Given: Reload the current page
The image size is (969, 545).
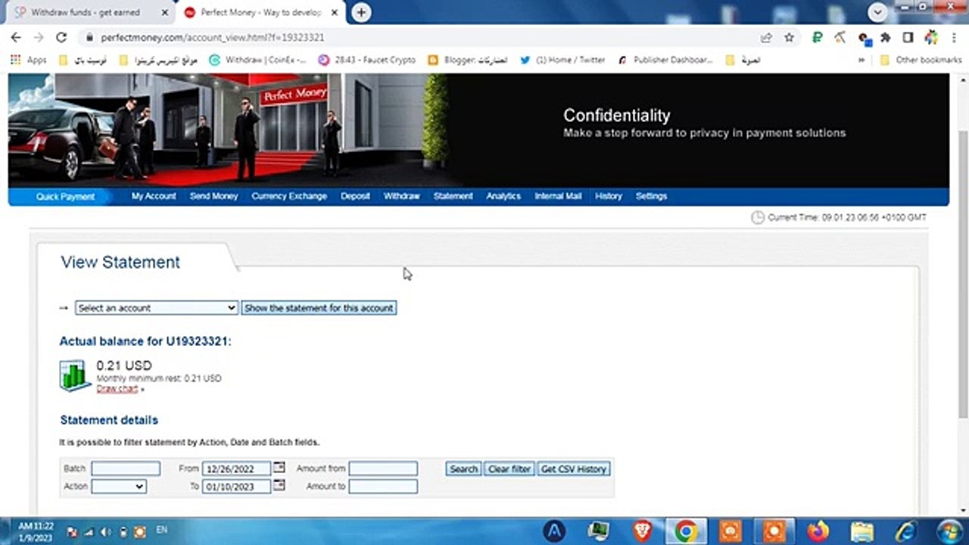Looking at the screenshot, I should 61,37.
